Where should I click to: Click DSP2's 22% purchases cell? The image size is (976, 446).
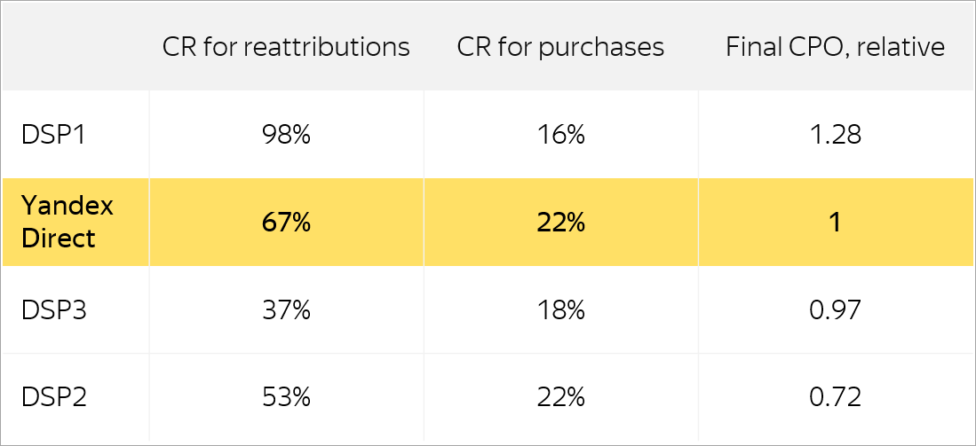pyautogui.click(x=561, y=397)
